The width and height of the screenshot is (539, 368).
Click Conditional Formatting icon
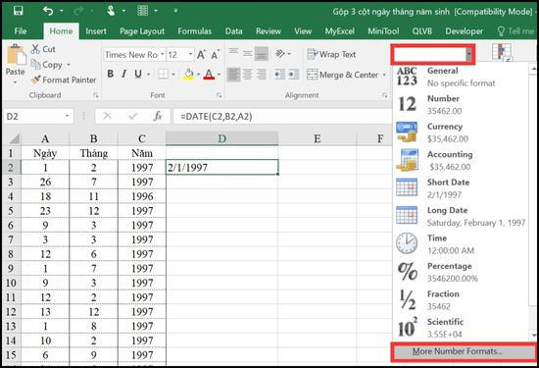(502, 52)
